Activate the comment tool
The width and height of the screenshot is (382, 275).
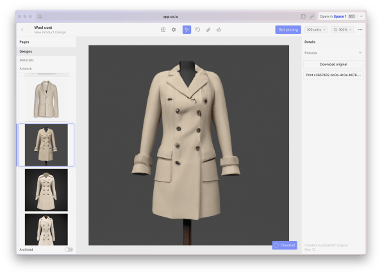(197, 29)
